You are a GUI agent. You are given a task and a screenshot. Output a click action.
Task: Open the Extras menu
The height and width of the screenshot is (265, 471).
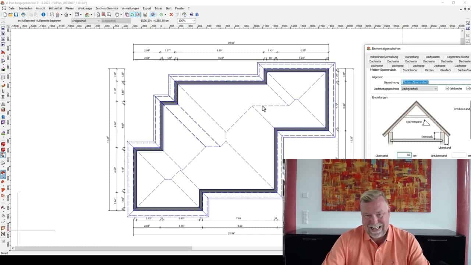pyautogui.click(x=158, y=8)
